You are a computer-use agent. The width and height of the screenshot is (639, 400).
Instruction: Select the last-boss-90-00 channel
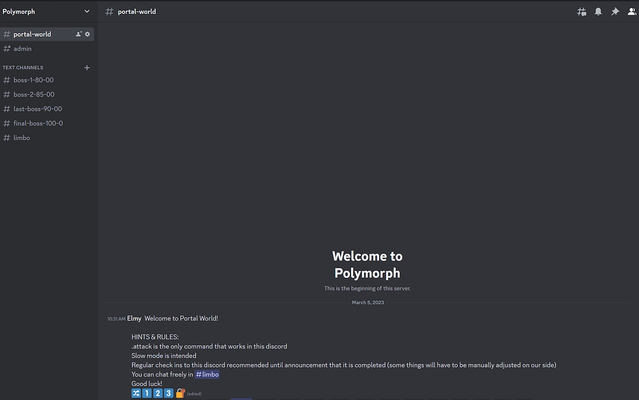coord(38,109)
